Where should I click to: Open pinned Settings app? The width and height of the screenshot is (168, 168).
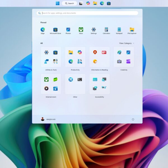pyautogui.click(x=94, y=31)
